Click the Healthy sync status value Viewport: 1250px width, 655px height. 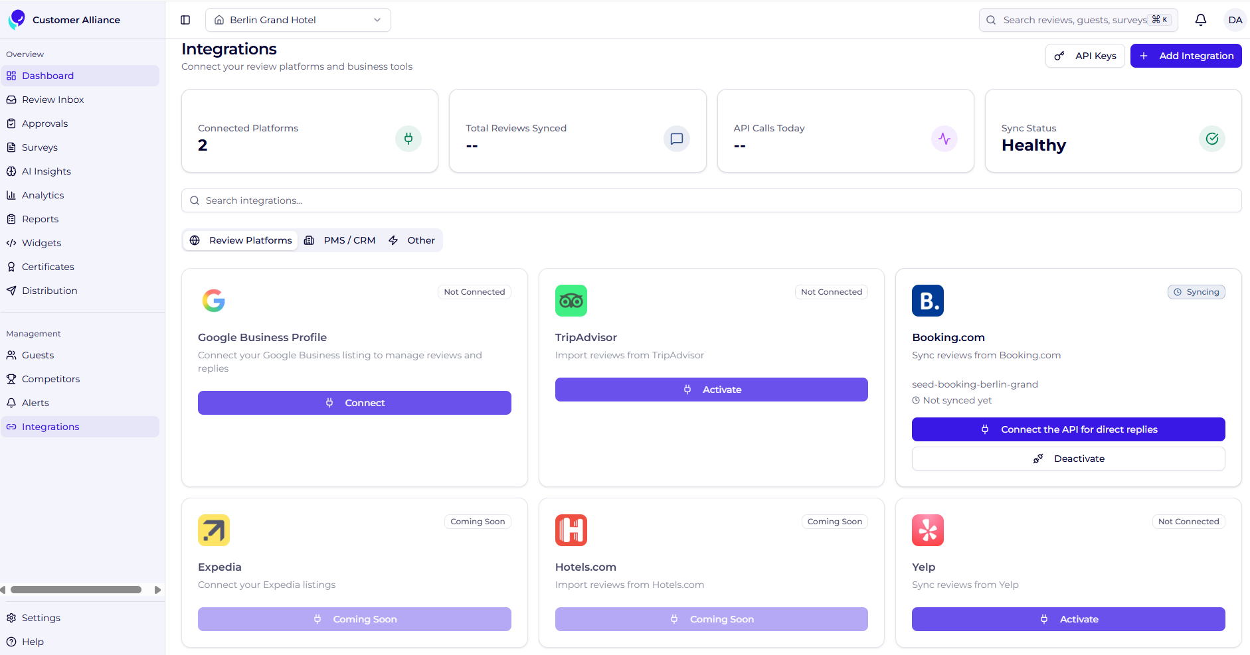(1033, 145)
